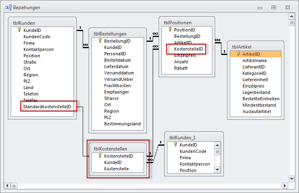Maximize the Beziehungen window
Viewport: 299px width, 193px height.
point(274,8)
